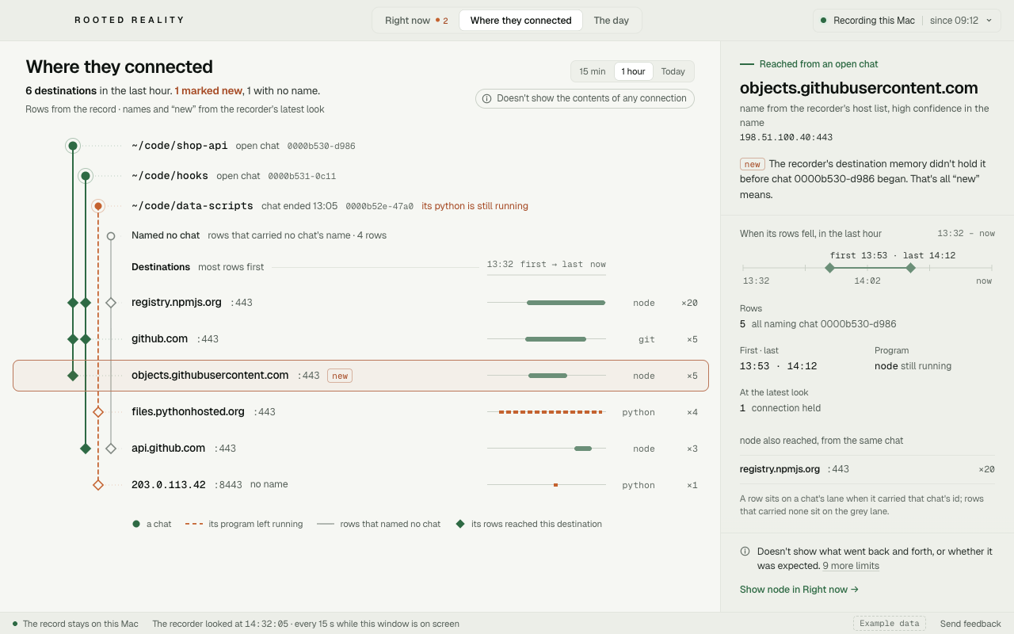
Task: Click the last 14:12 diamond timeline marker
Action: point(910,268)
